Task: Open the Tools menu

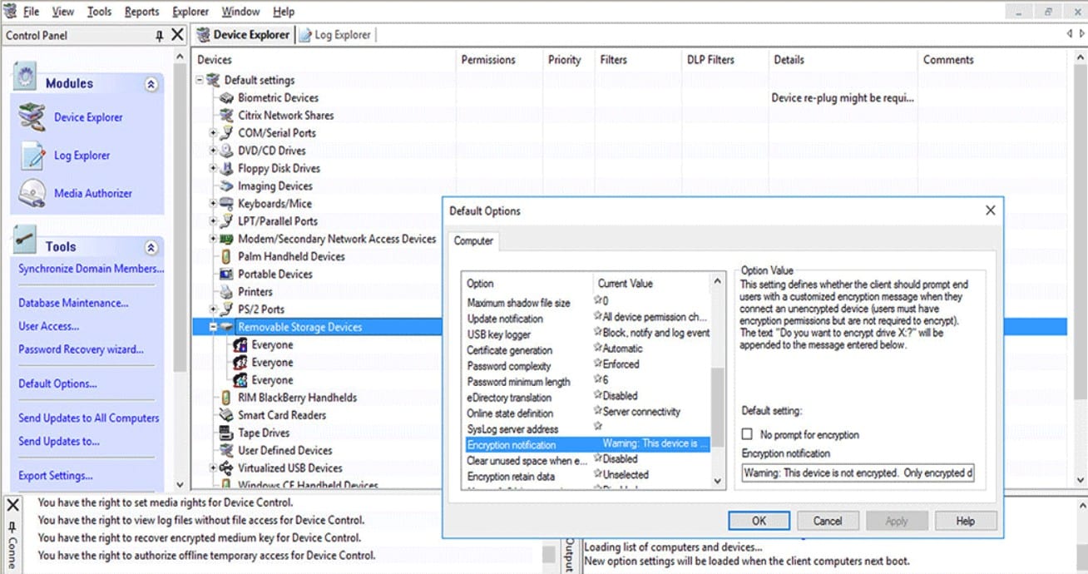Action: (x=99, y=12)
